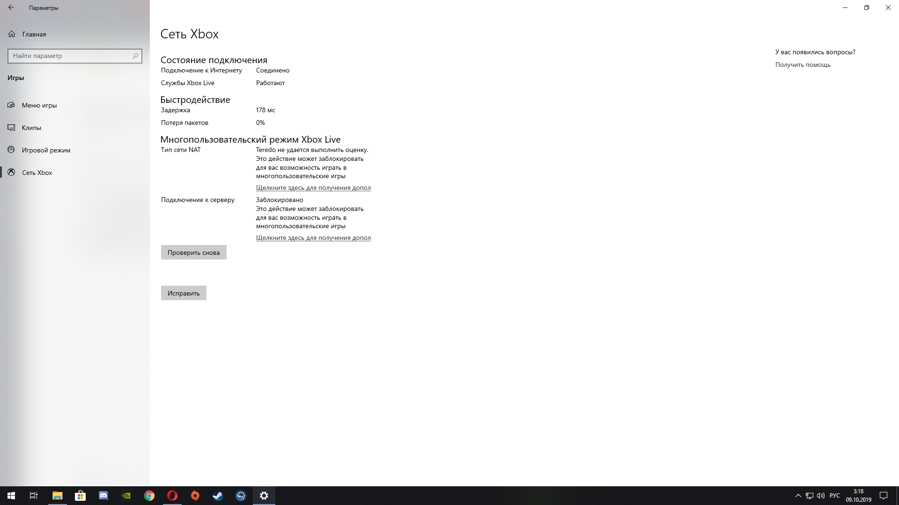
Task: Open network icon in system tray
Action: click(x=809, y=496)
